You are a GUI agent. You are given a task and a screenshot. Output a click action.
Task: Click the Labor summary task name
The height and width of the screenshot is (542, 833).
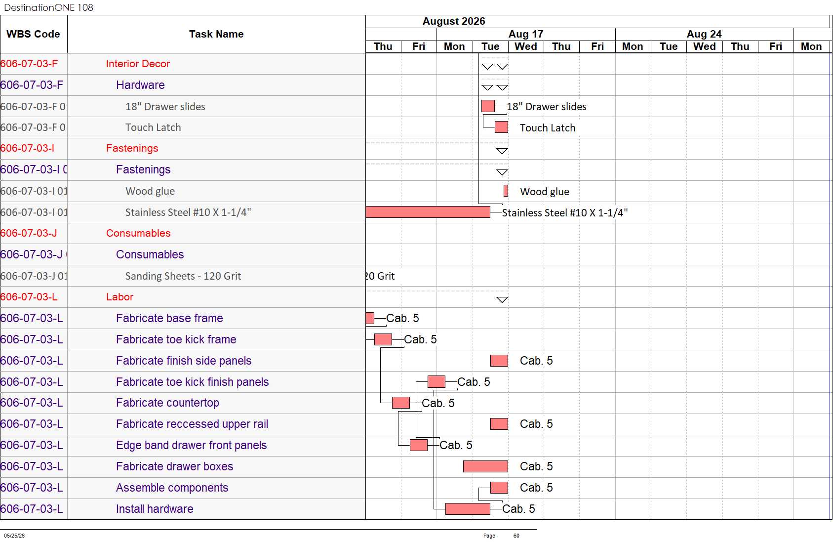click(x=119, y=297)
